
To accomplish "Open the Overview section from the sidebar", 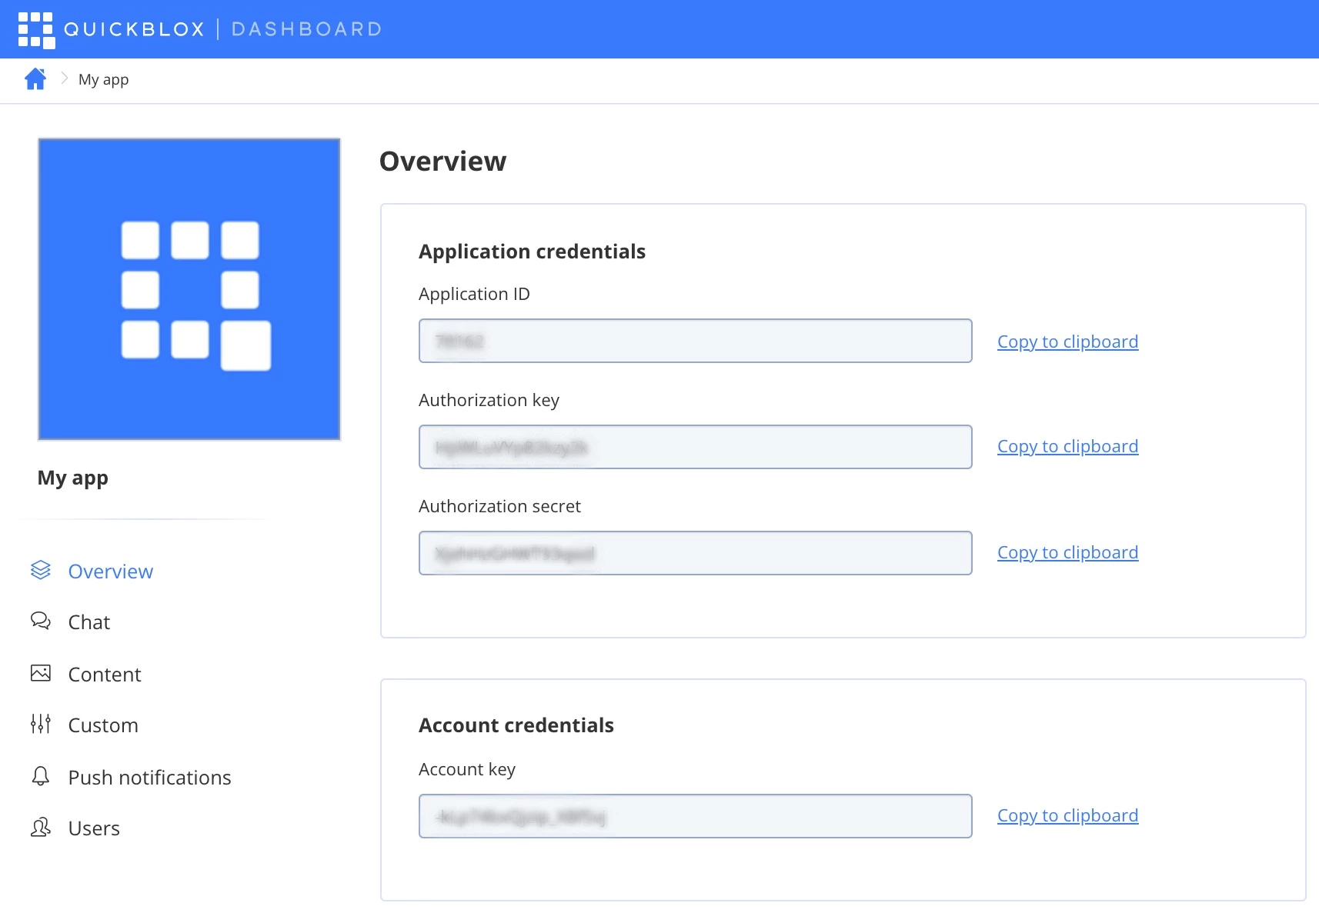I will pyautogui.click(x=110, y=571).
